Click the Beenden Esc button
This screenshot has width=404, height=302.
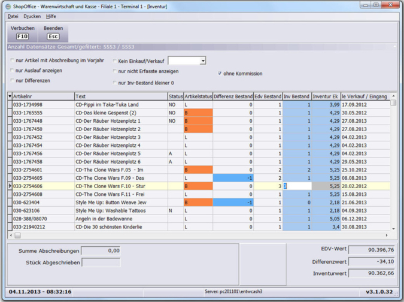pos(53,32)
